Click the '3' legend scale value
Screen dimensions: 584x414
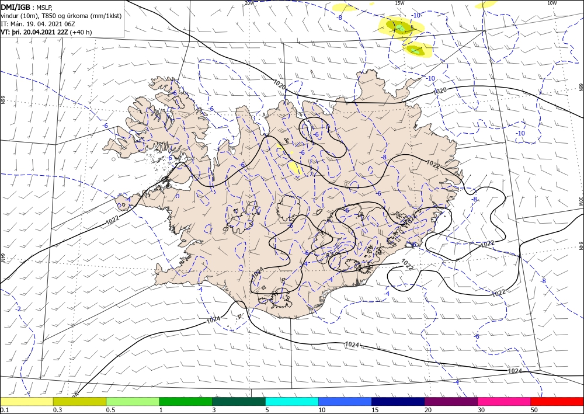tap(214, 410)
